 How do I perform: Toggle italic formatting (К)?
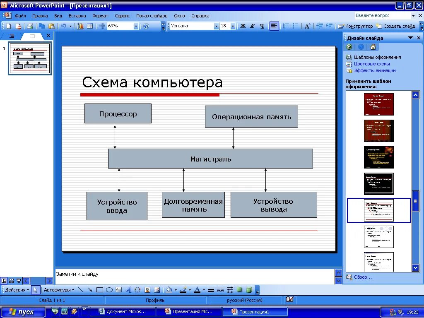[252, 26]
